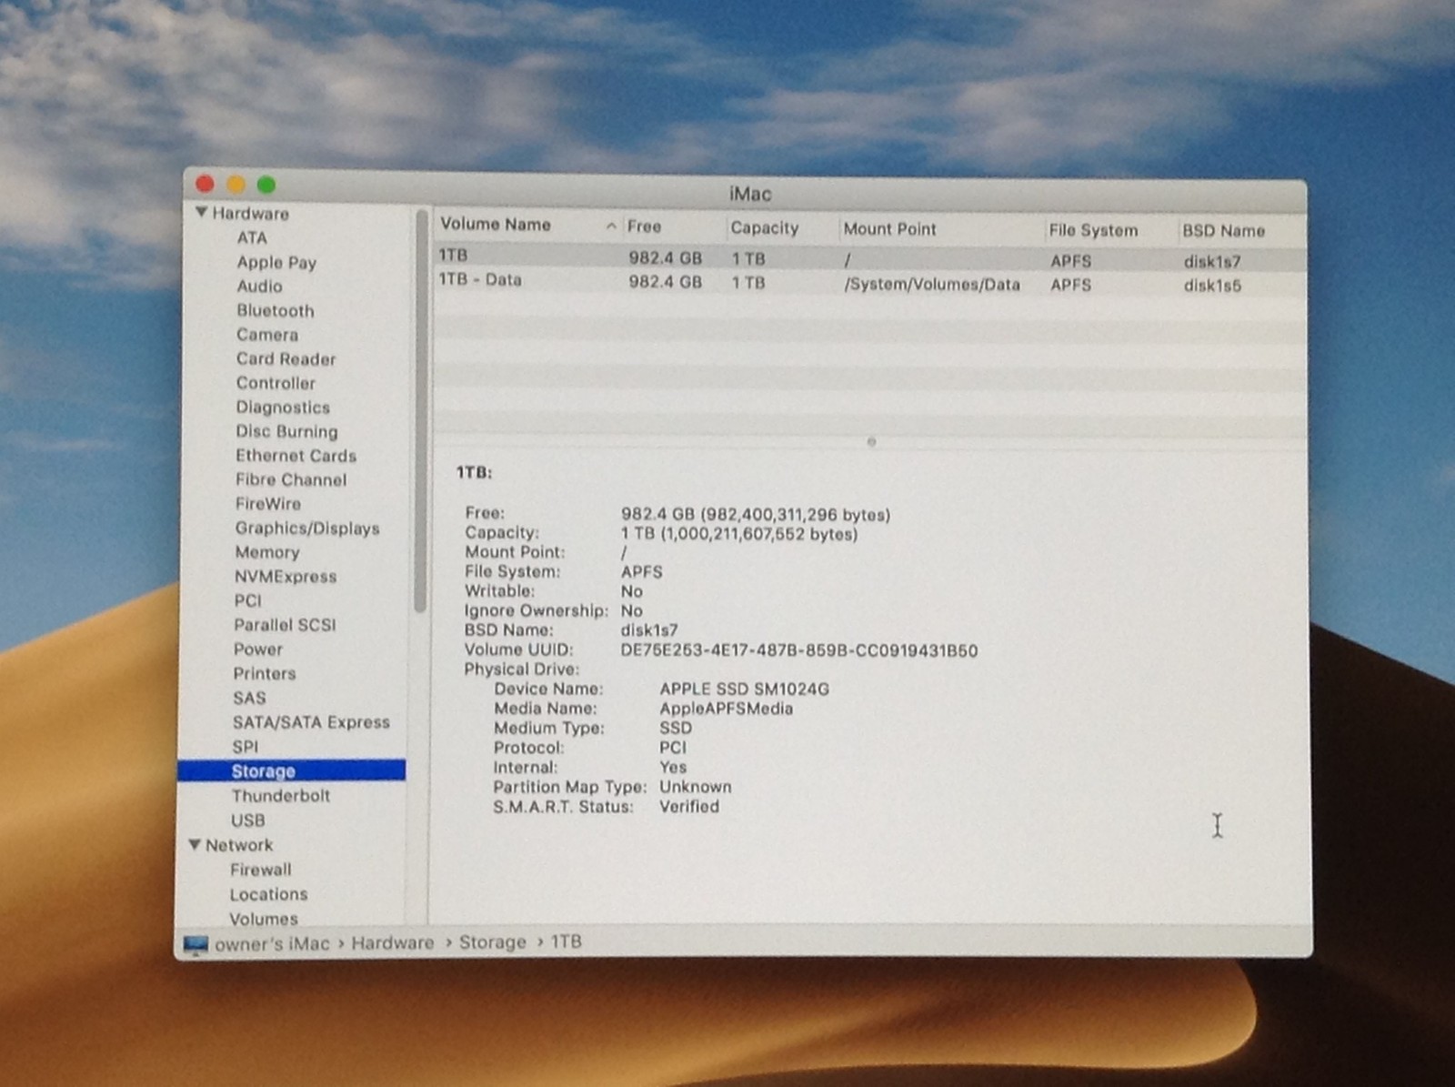Select Camera in the sidebar
Viewport: 1455px width, 1087px height.
click(x=266, y=335)
